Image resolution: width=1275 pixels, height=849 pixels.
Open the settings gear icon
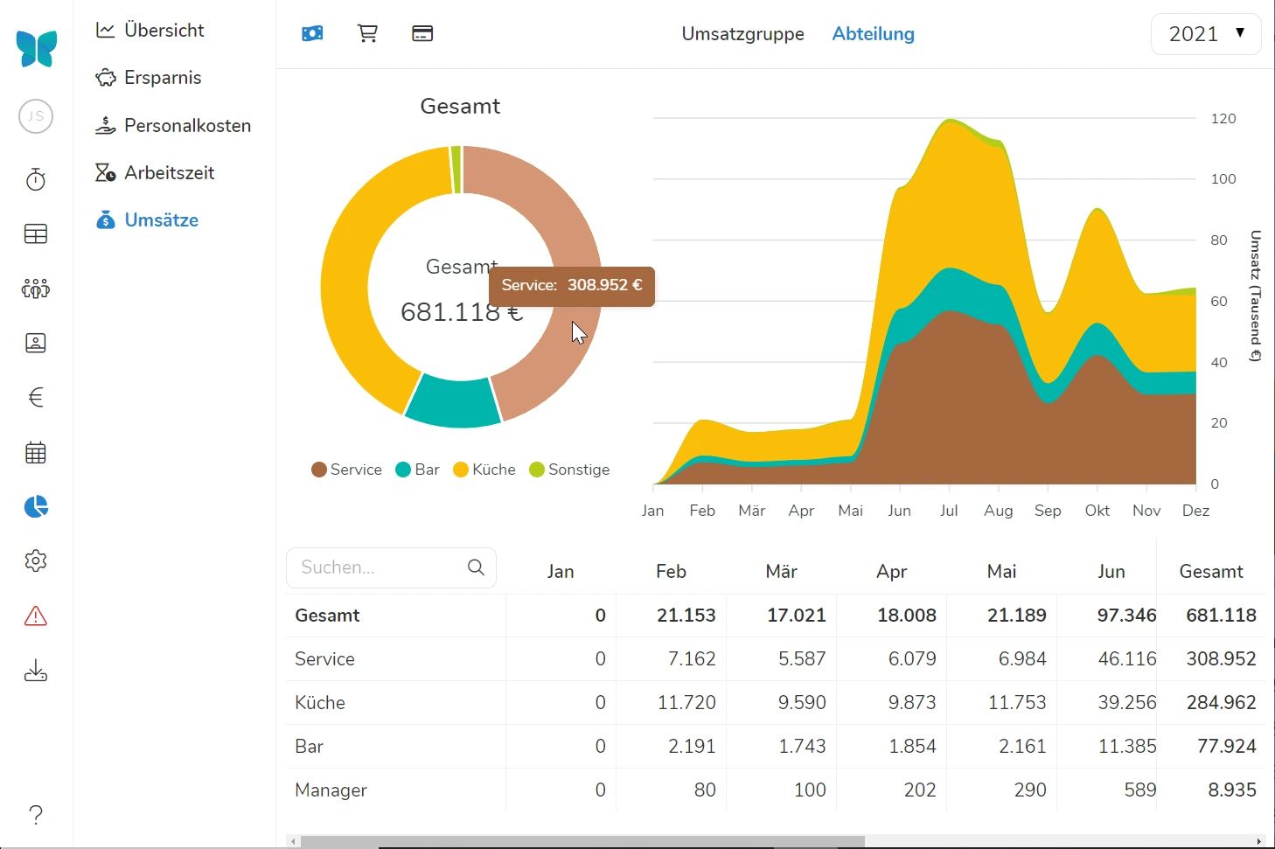[36, 560]
